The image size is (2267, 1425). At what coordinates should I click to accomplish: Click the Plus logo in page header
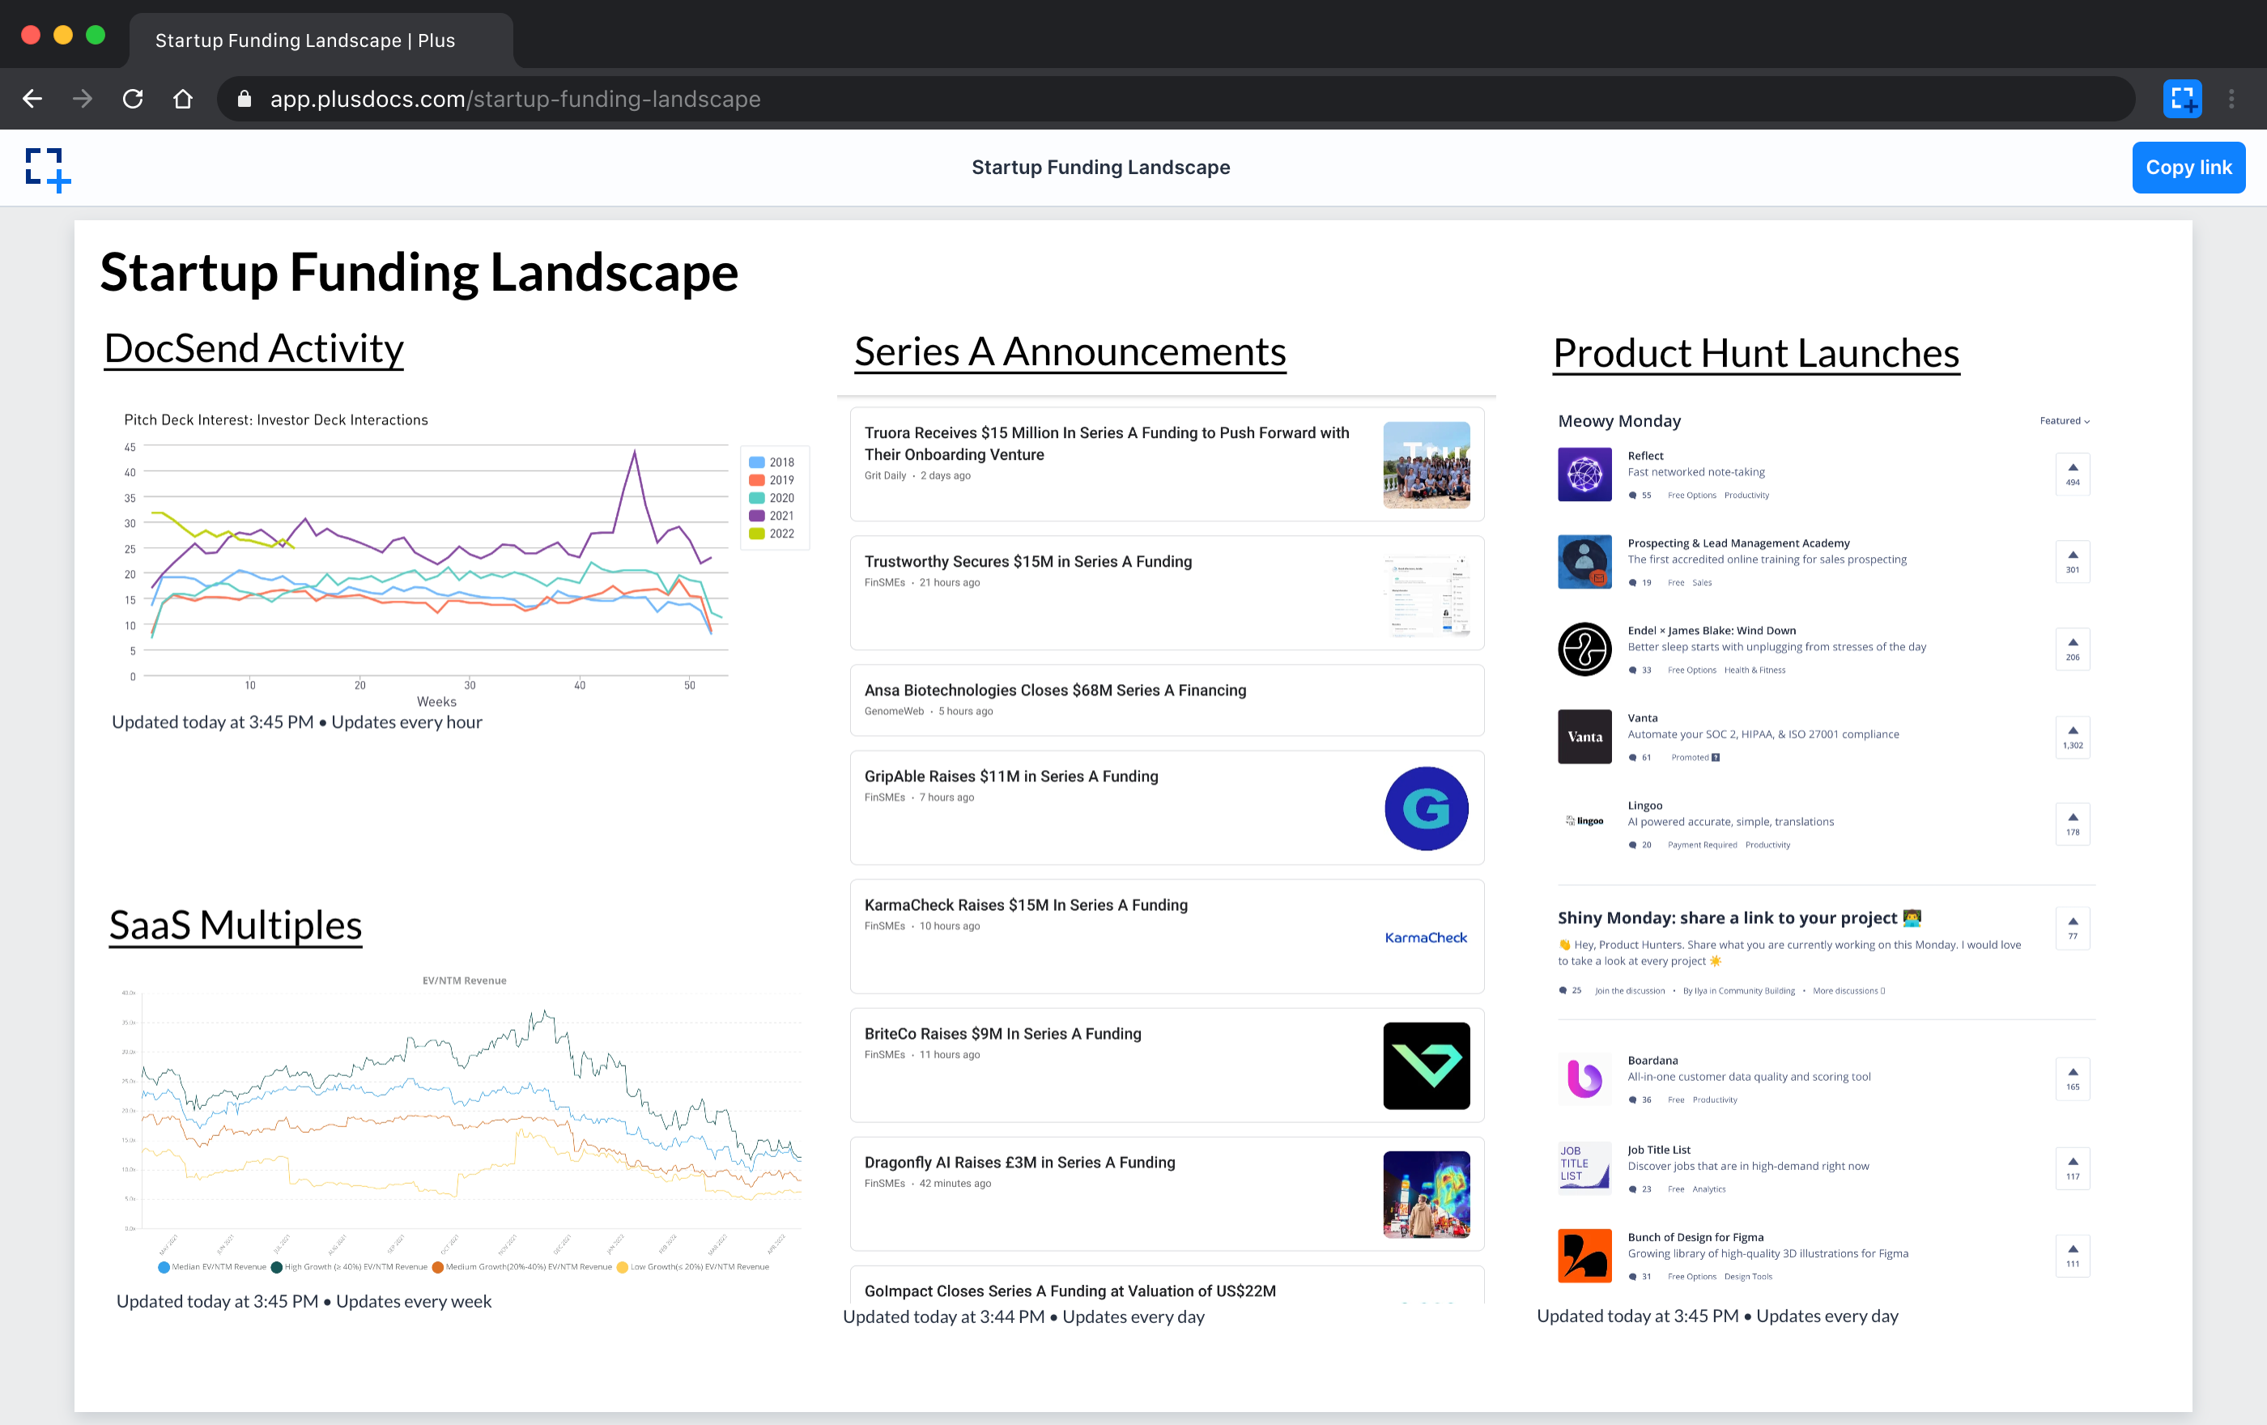click(48, 169)
